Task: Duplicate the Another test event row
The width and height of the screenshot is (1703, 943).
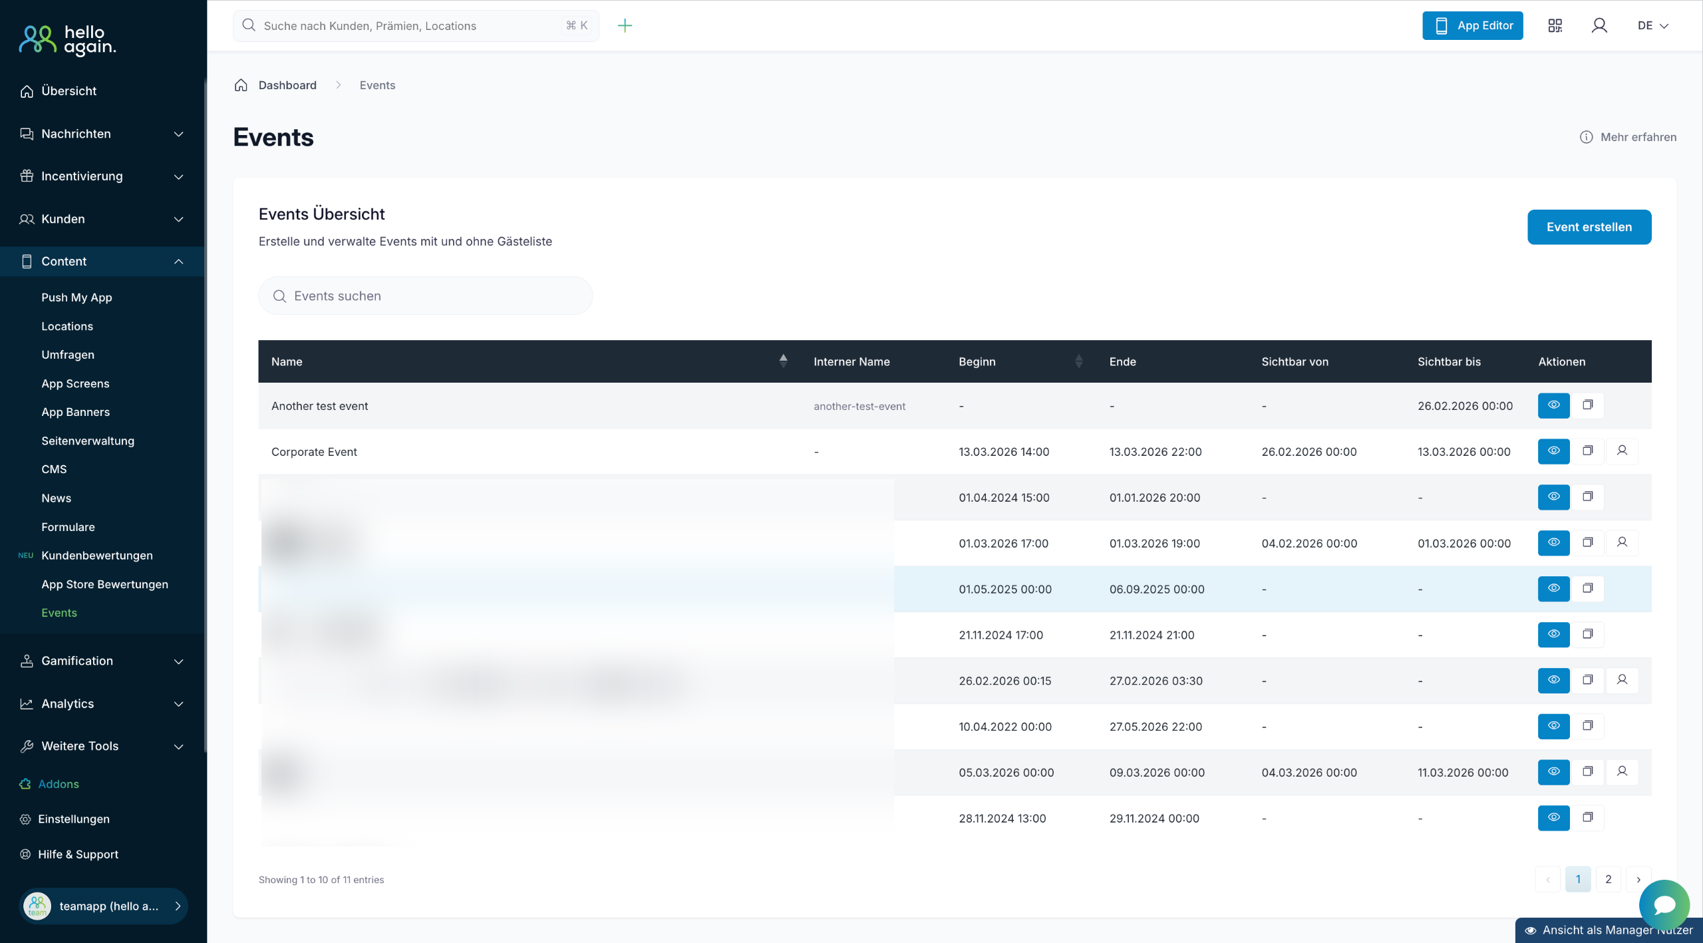Action: click(x=1587, y=405)
